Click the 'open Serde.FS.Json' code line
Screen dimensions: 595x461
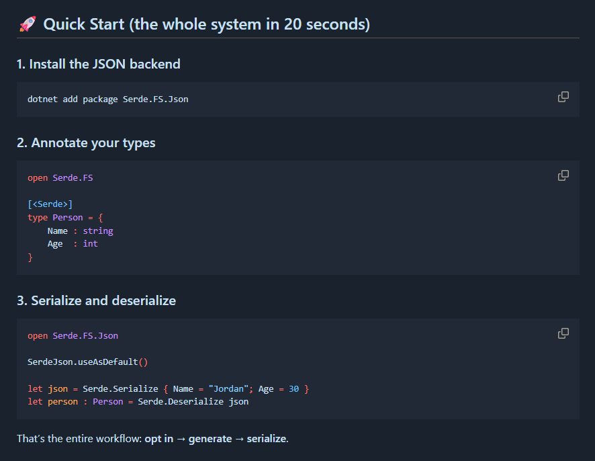(73, 336)
